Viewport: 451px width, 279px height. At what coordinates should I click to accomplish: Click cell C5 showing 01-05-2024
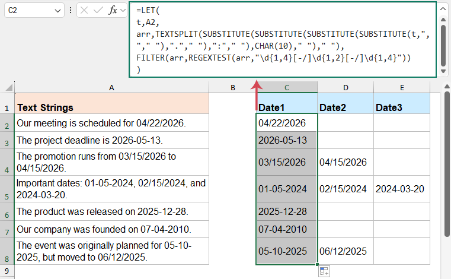(x=287, y=189)
